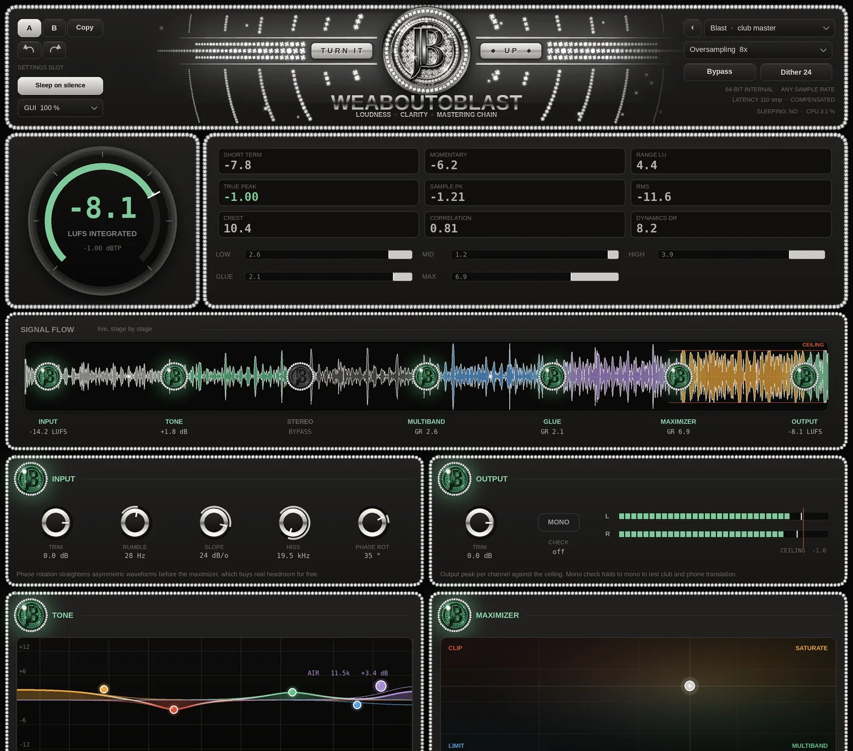Screen dimensions: 853x751
Task: Click the MID gain reduction slider
Action: [535, 254]
